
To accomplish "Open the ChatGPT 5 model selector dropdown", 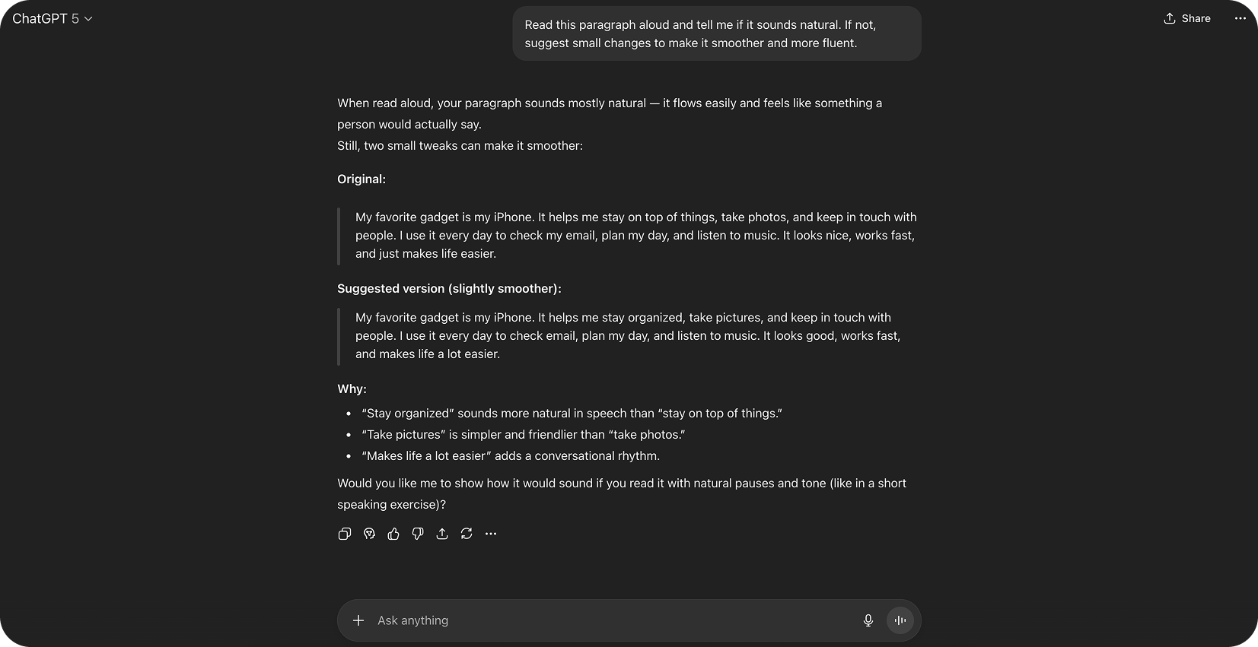I will tap(52, 18).
